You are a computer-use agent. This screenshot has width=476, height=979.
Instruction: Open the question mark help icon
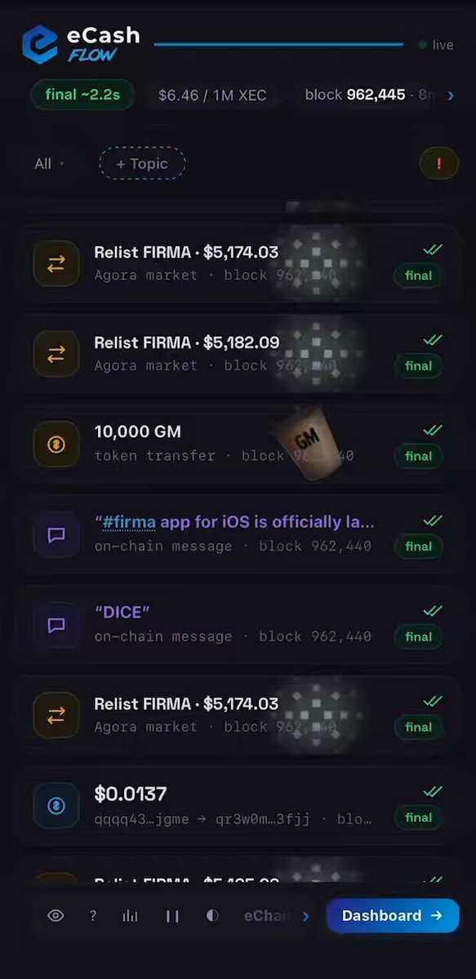tap(93, 915)
